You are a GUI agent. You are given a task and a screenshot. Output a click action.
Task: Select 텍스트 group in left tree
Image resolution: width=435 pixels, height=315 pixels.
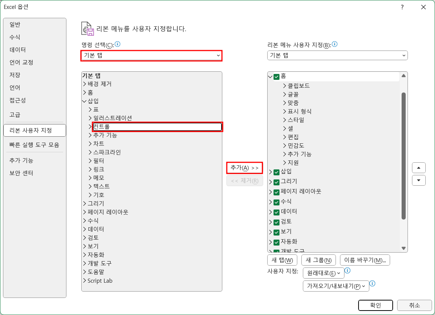coord(101,186)
